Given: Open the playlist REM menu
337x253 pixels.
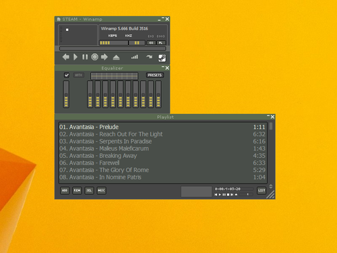Looking at the screenshot, I should [x=77, y=190].
